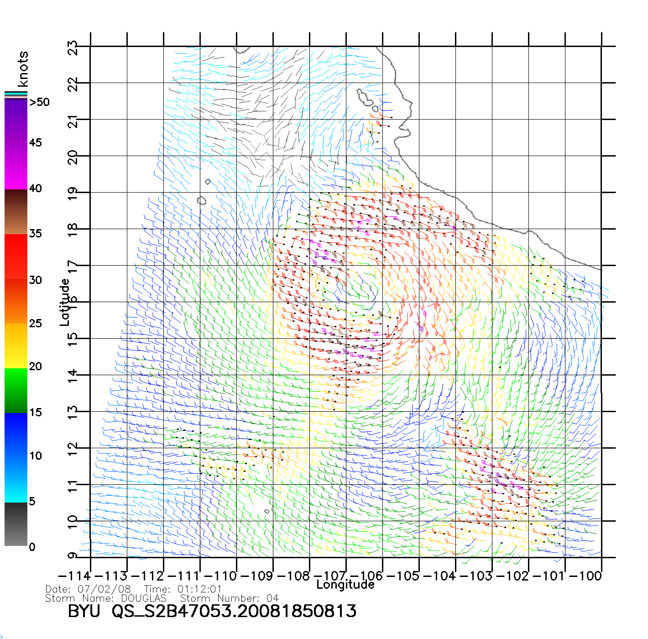This screenshot has width=648, height=639.
Task: Choose the gray 0-5 knots legend band
Action: pos(16,524)
